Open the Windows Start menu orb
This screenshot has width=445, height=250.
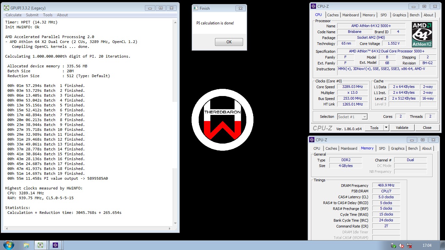[8, 245]
